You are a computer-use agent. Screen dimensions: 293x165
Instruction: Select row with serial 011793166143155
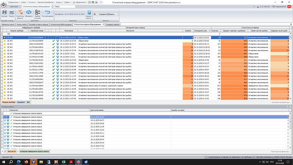[146, 54]
